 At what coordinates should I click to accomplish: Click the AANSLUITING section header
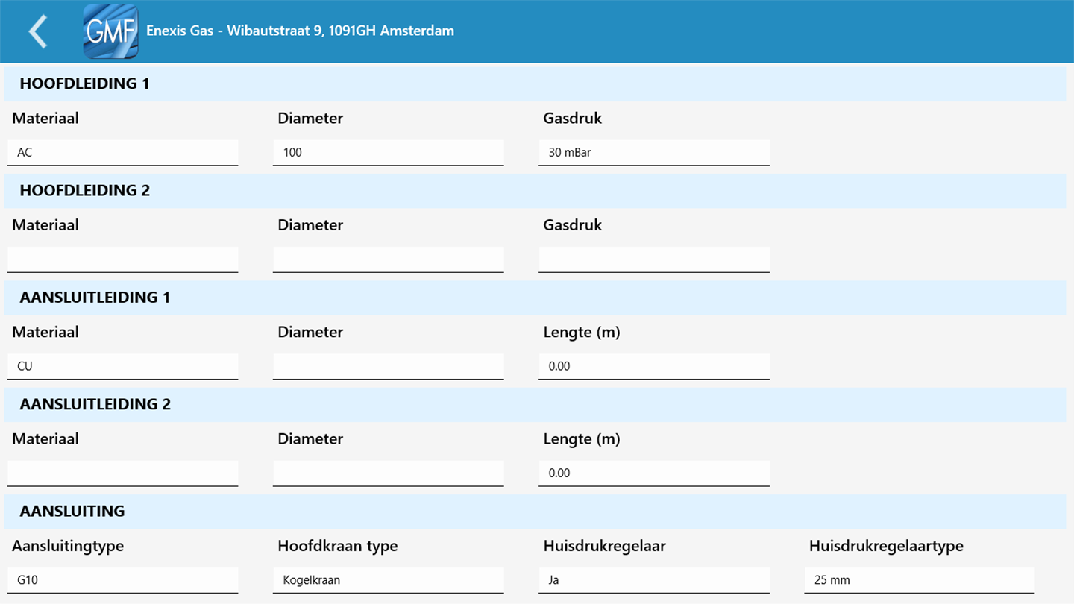click(x=72, y=511)
